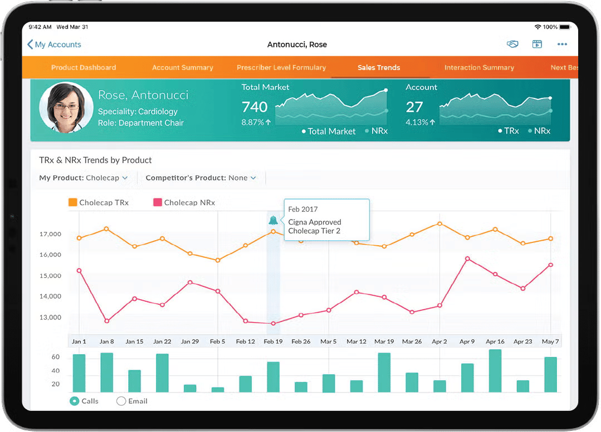This screenshot has height=432, width=601.
Task: Go back to My Accounts
Action: tap(54, 44)
